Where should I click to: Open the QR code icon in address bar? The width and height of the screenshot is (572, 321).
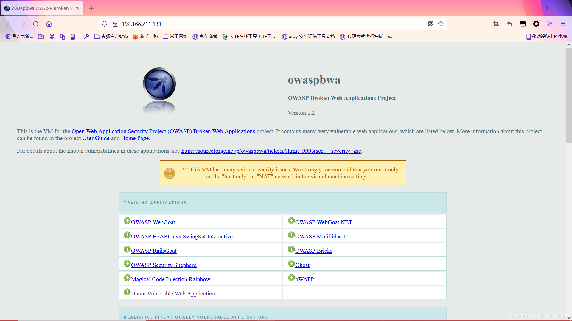(430, 24)
